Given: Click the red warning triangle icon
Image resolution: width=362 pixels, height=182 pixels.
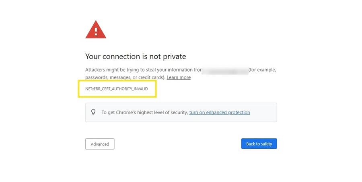Looking at the screenshot, I should tap(96, 30).
